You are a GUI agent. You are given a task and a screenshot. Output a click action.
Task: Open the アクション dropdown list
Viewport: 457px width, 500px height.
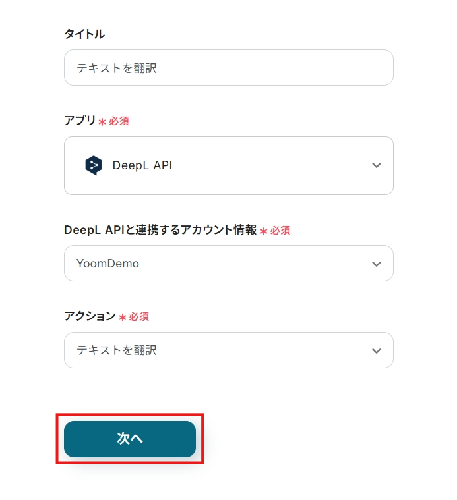(228, 350)
